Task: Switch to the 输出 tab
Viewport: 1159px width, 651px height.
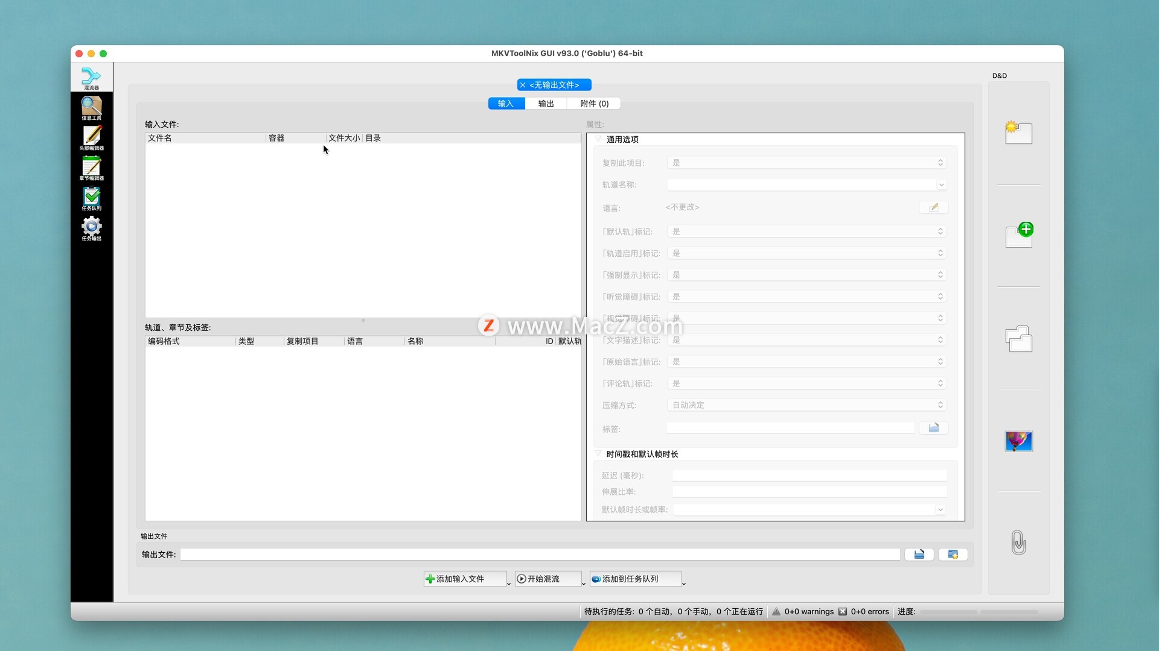Action: pyautogui.click(x=546, y=104)
